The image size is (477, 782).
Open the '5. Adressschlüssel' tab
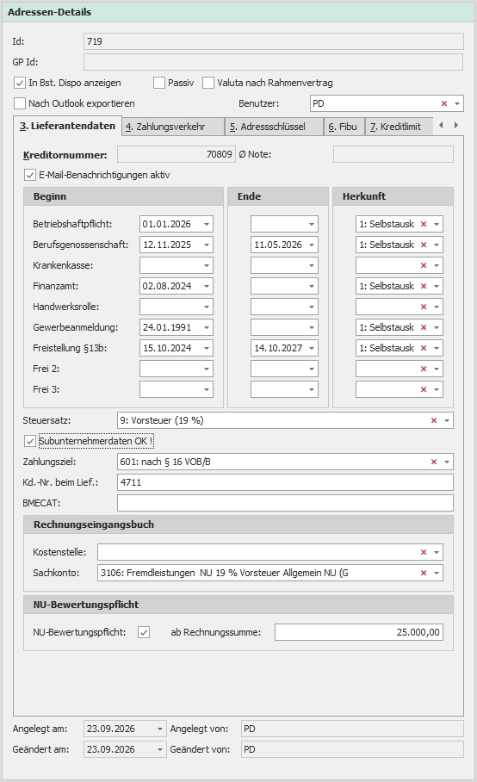[x=274, y=127]
